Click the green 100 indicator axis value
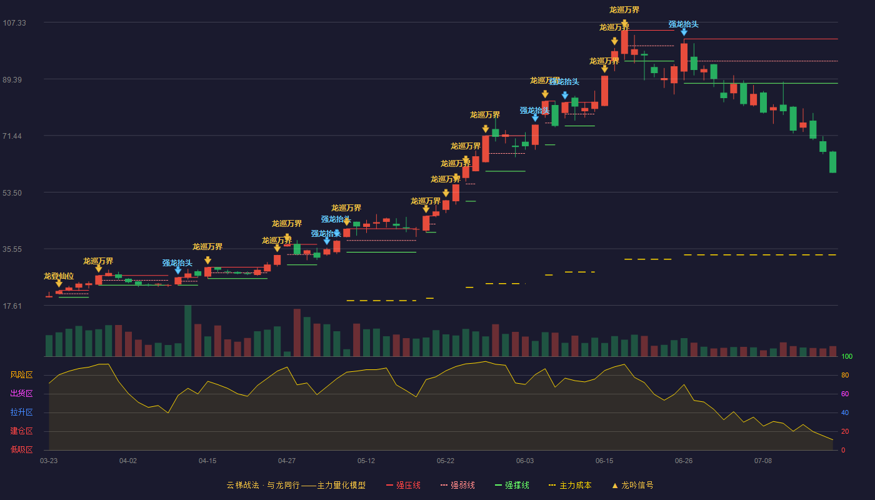 coord(847,356)
